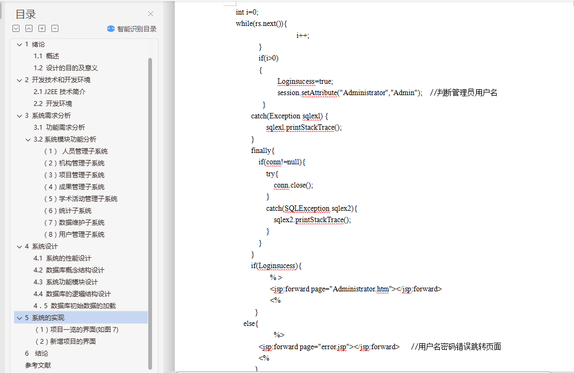Click the outline toolbar icon with up chevron
The width and height of the screenshot is (574, 373).
pyautogui.click(x=29, y=29)
